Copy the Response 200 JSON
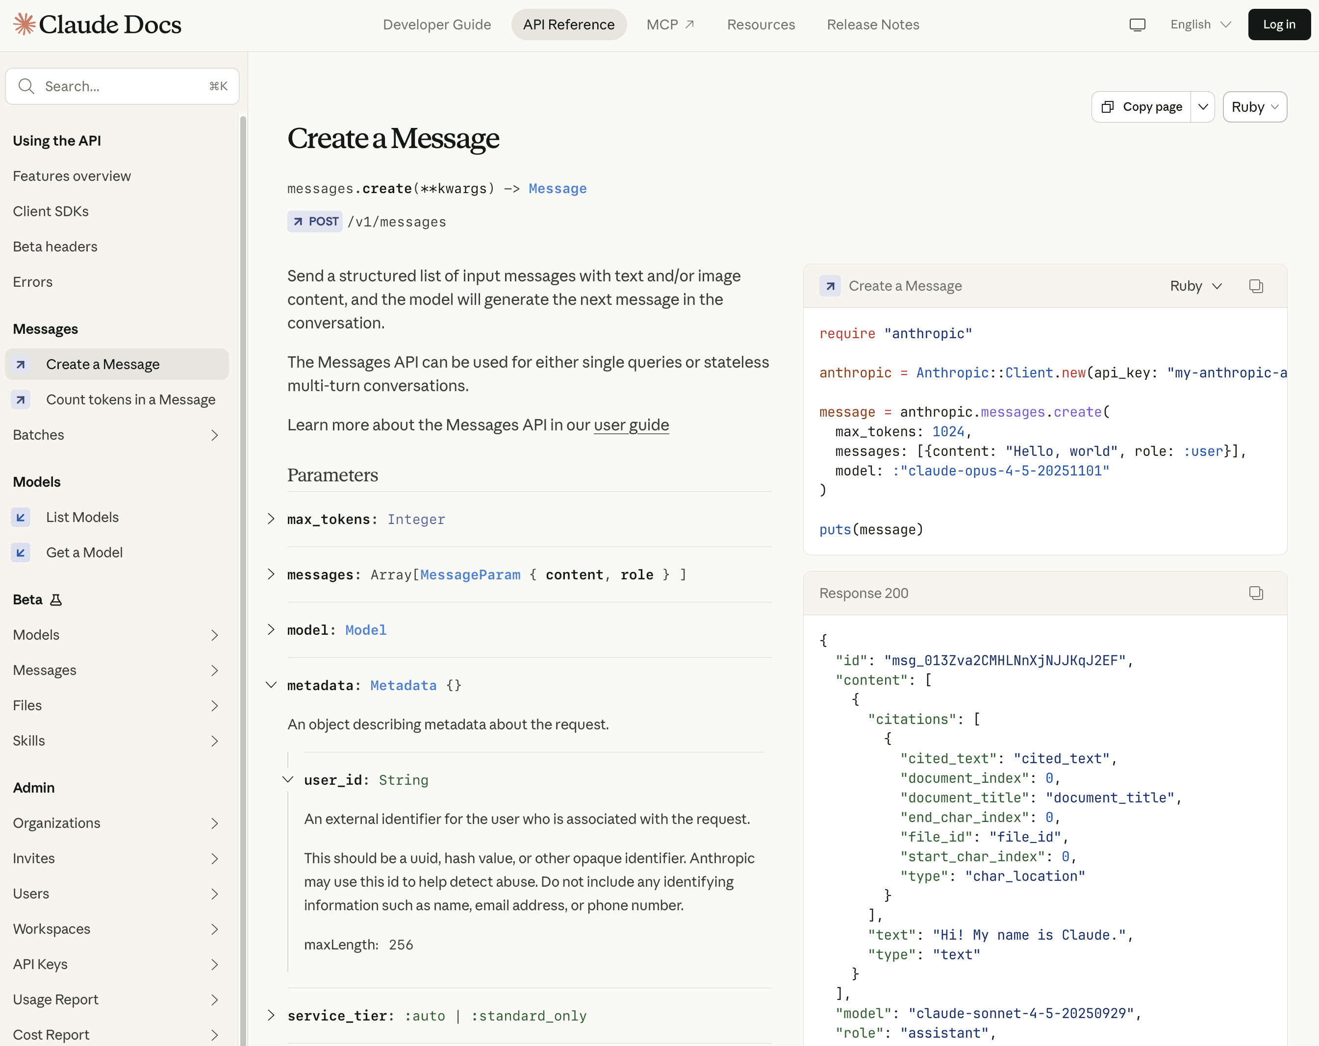Image resolution: width=1319 pixels, height=1046 pixels. point(1255,594)
